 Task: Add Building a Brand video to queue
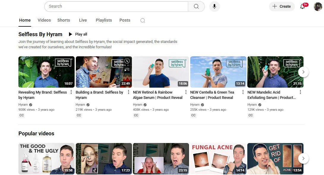click(x=127, y=70)
